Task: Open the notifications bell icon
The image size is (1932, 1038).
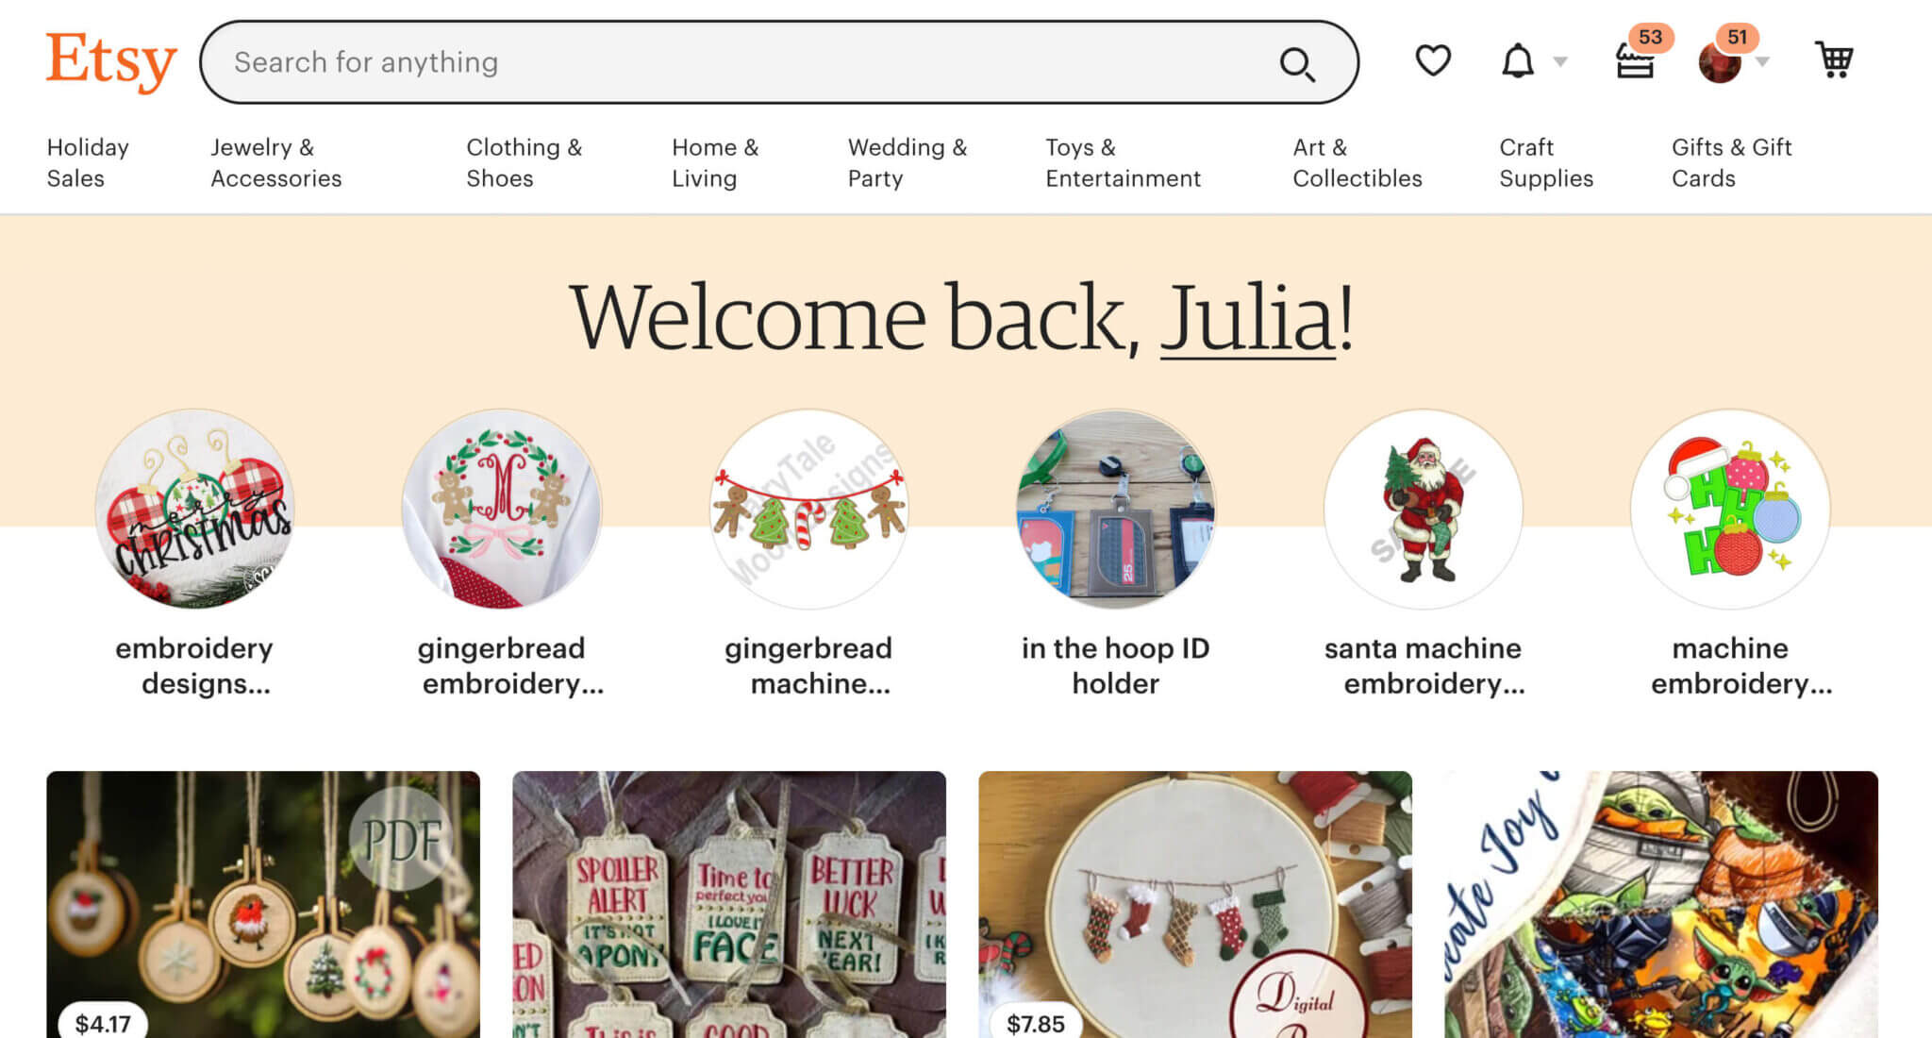Action: tap(1517, 61)
